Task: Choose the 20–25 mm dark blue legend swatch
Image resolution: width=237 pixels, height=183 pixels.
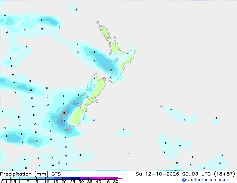Action: click(67, 178)
